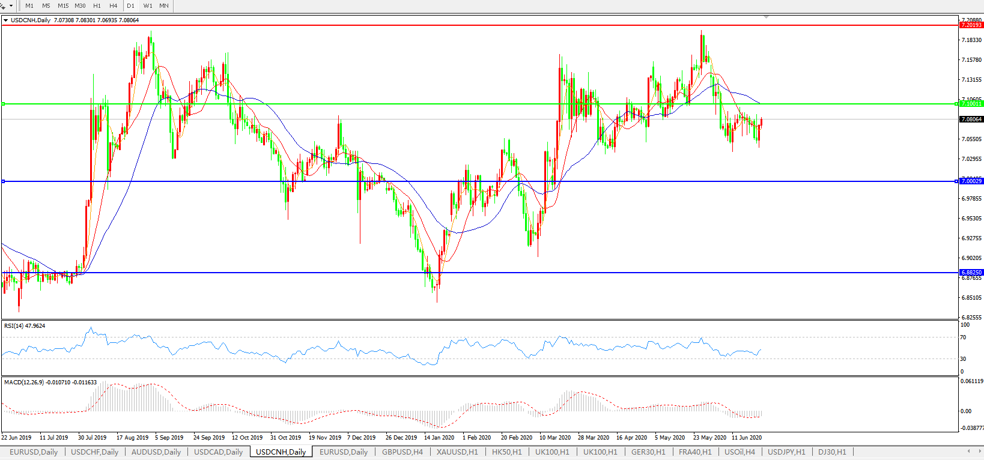Switch to the GBPUSD,H4 tab

pyautogui.click(x=402, y=452)
